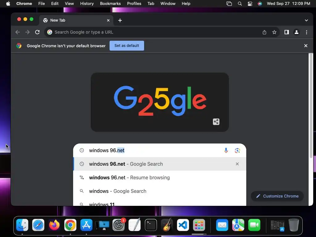Click the browser Forward arrow
316x237 pixels.
(27, 32)
